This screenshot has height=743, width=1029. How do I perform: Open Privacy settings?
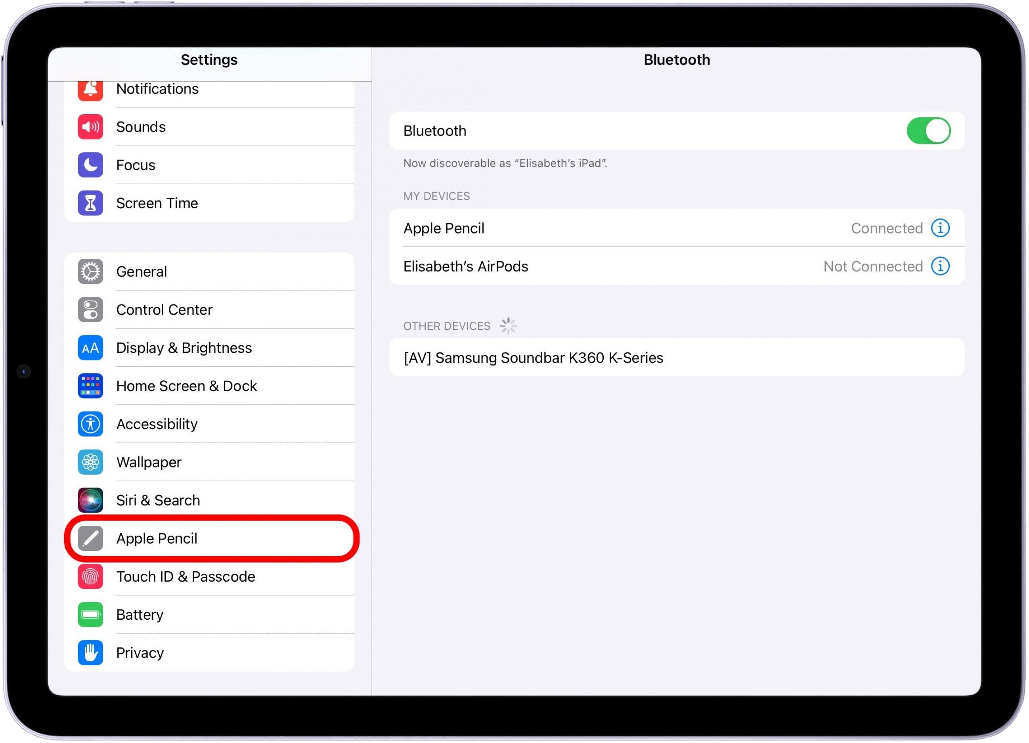pos(209,653)
